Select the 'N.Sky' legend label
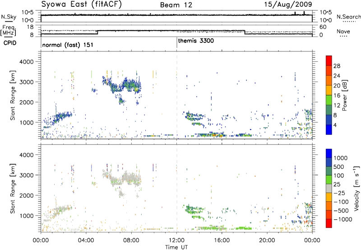Screen dimensions: 361x250 tap(9, 17)
